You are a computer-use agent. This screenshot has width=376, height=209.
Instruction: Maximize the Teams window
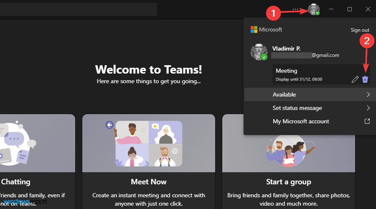(350, 9)
